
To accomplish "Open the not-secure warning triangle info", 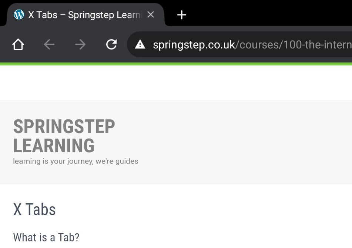I will point(140,45).
